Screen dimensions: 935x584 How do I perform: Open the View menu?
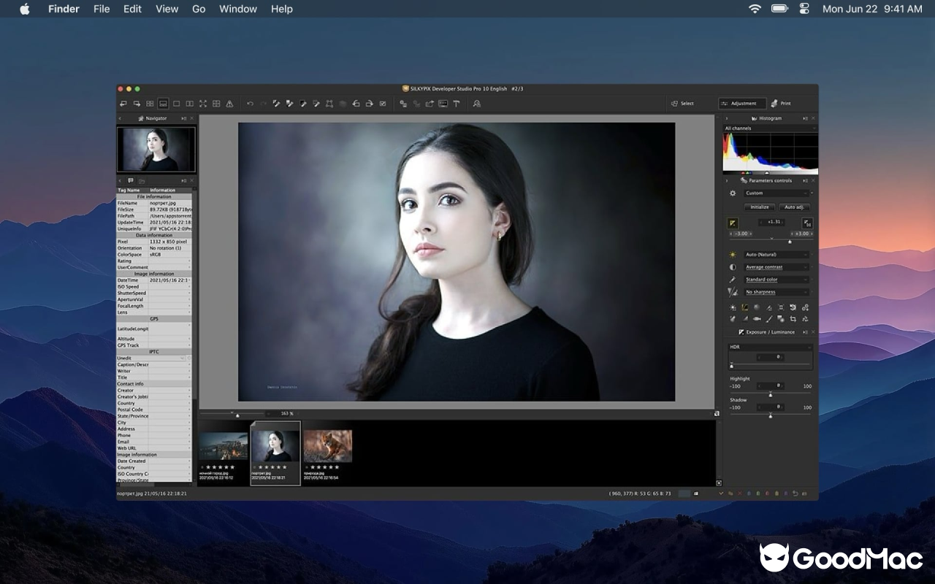[x=167, y=9]
